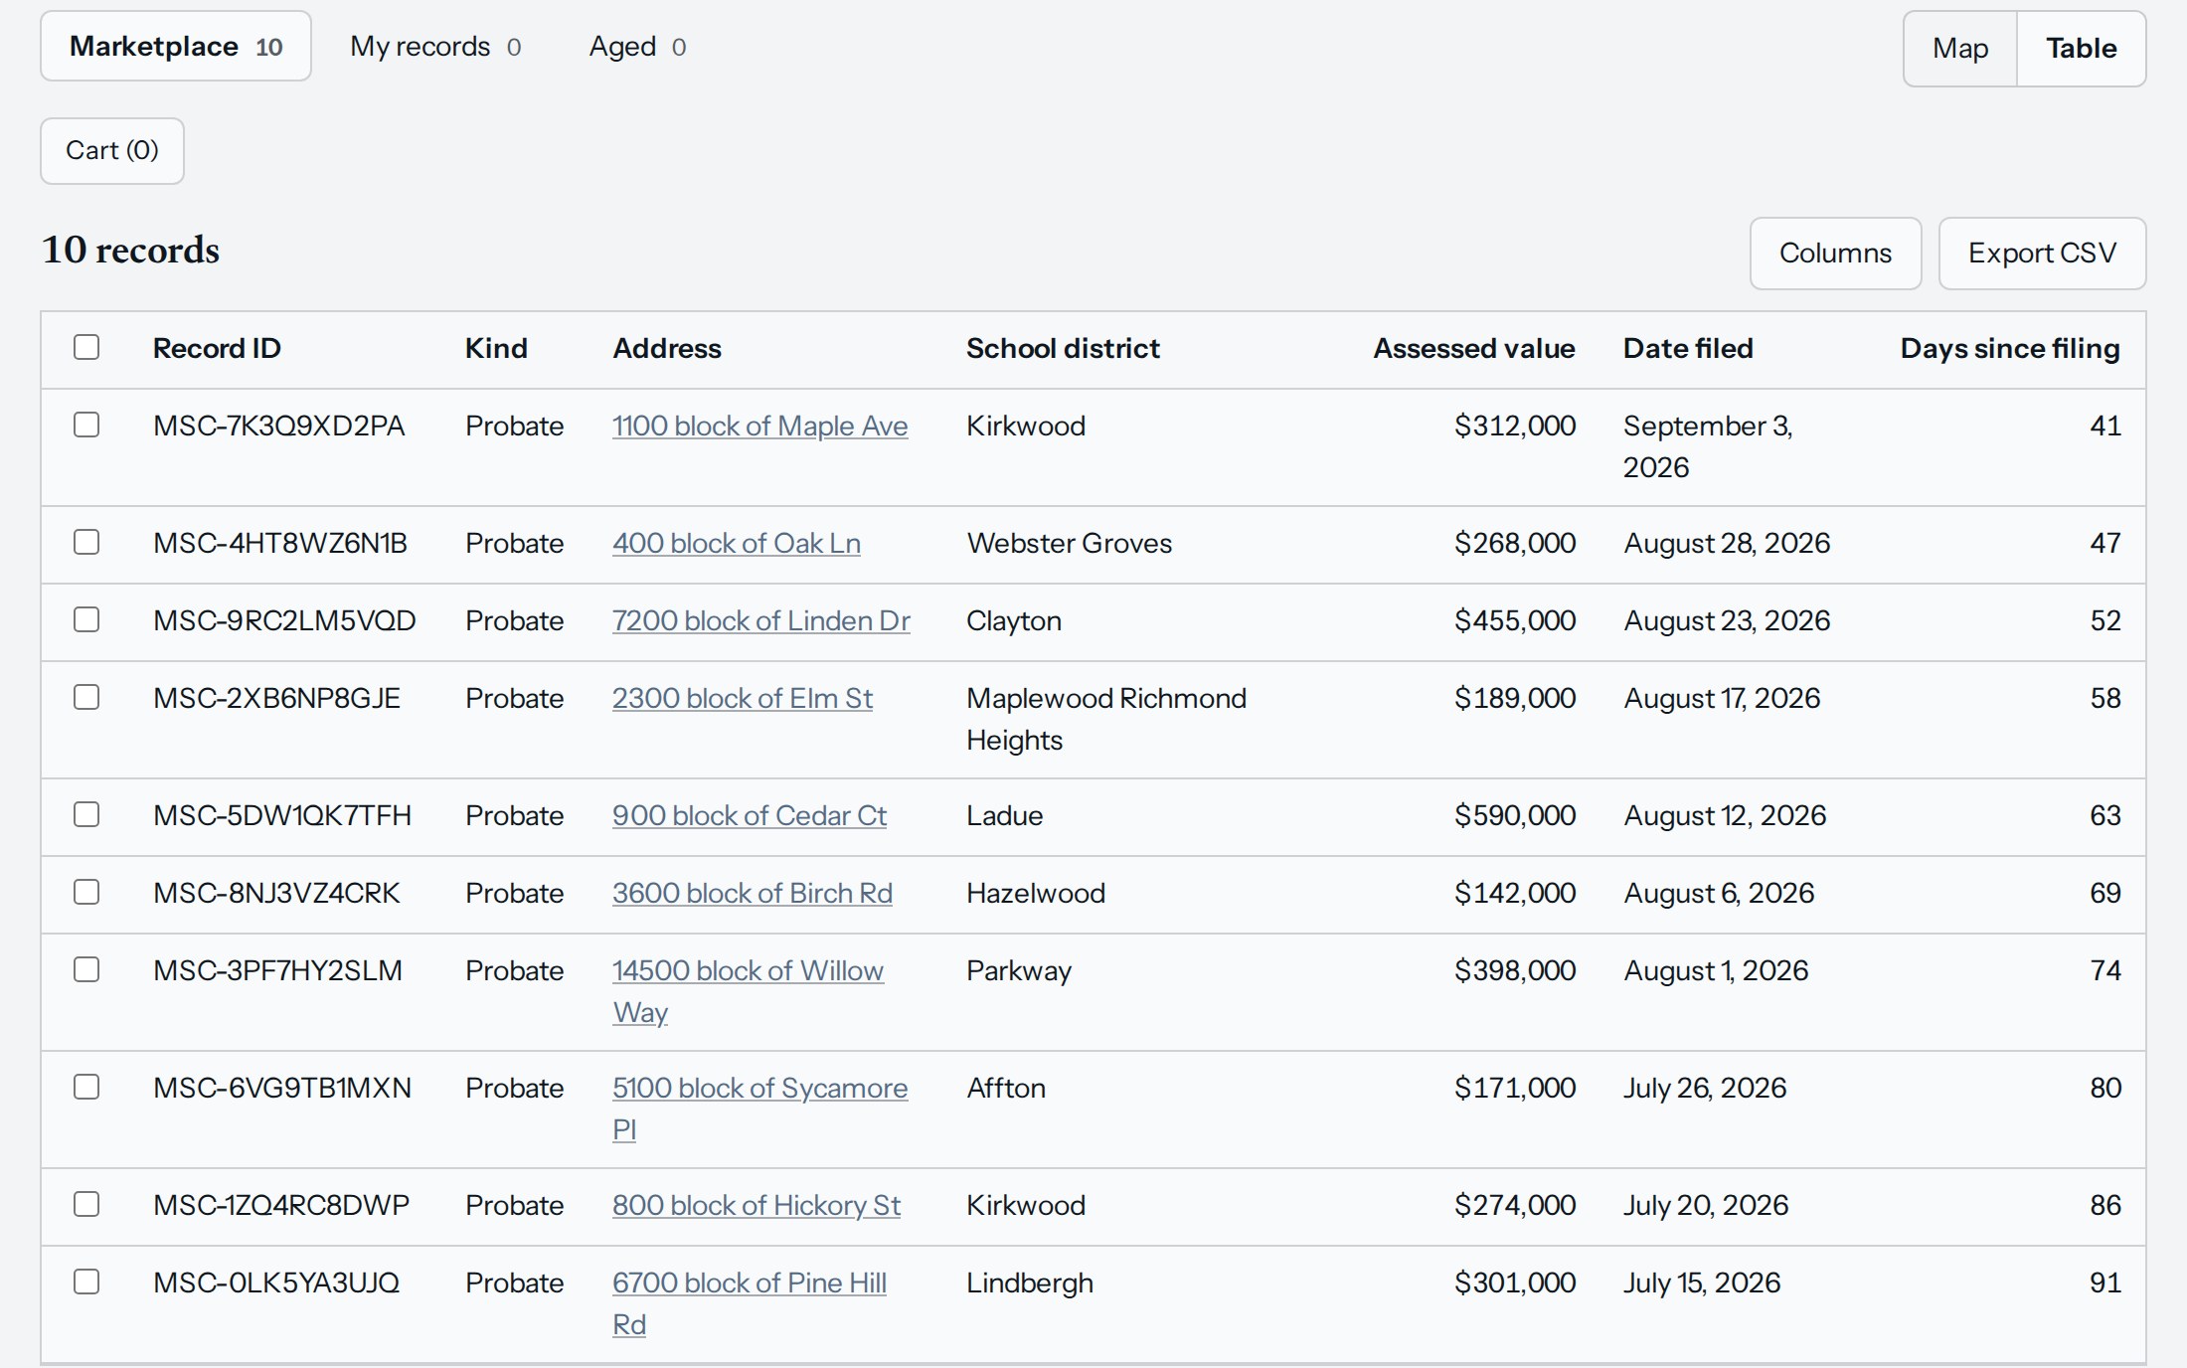2187x1368 pixels.
Task: Check the row MSC-3PF7HY2SLM checkbox
Action: pyautogui.click(x=86, y=969)
